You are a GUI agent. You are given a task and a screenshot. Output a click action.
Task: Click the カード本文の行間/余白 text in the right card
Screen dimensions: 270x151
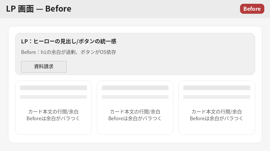click(217, 112)
